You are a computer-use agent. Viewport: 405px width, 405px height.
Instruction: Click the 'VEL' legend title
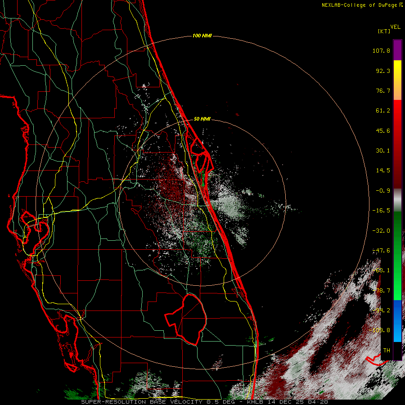(395, 27)
